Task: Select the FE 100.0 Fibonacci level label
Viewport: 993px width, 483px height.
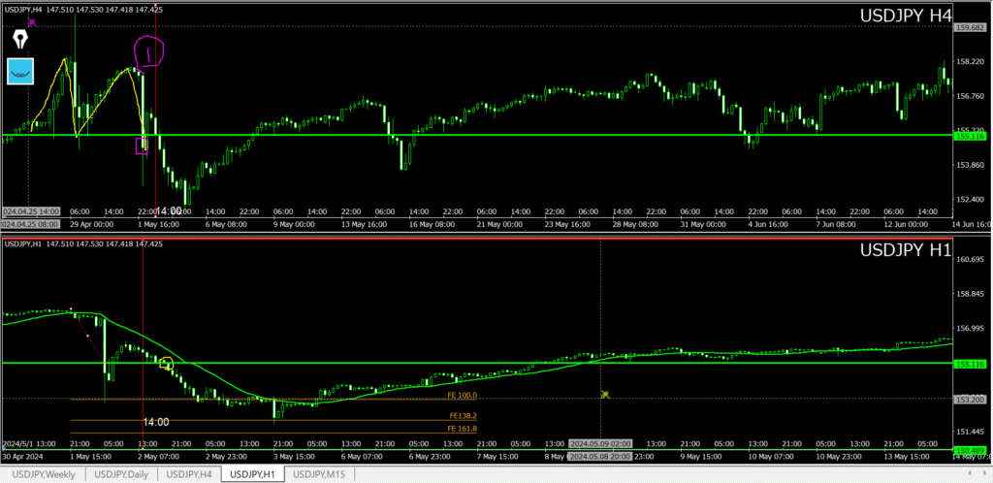Action: [462, 396]
